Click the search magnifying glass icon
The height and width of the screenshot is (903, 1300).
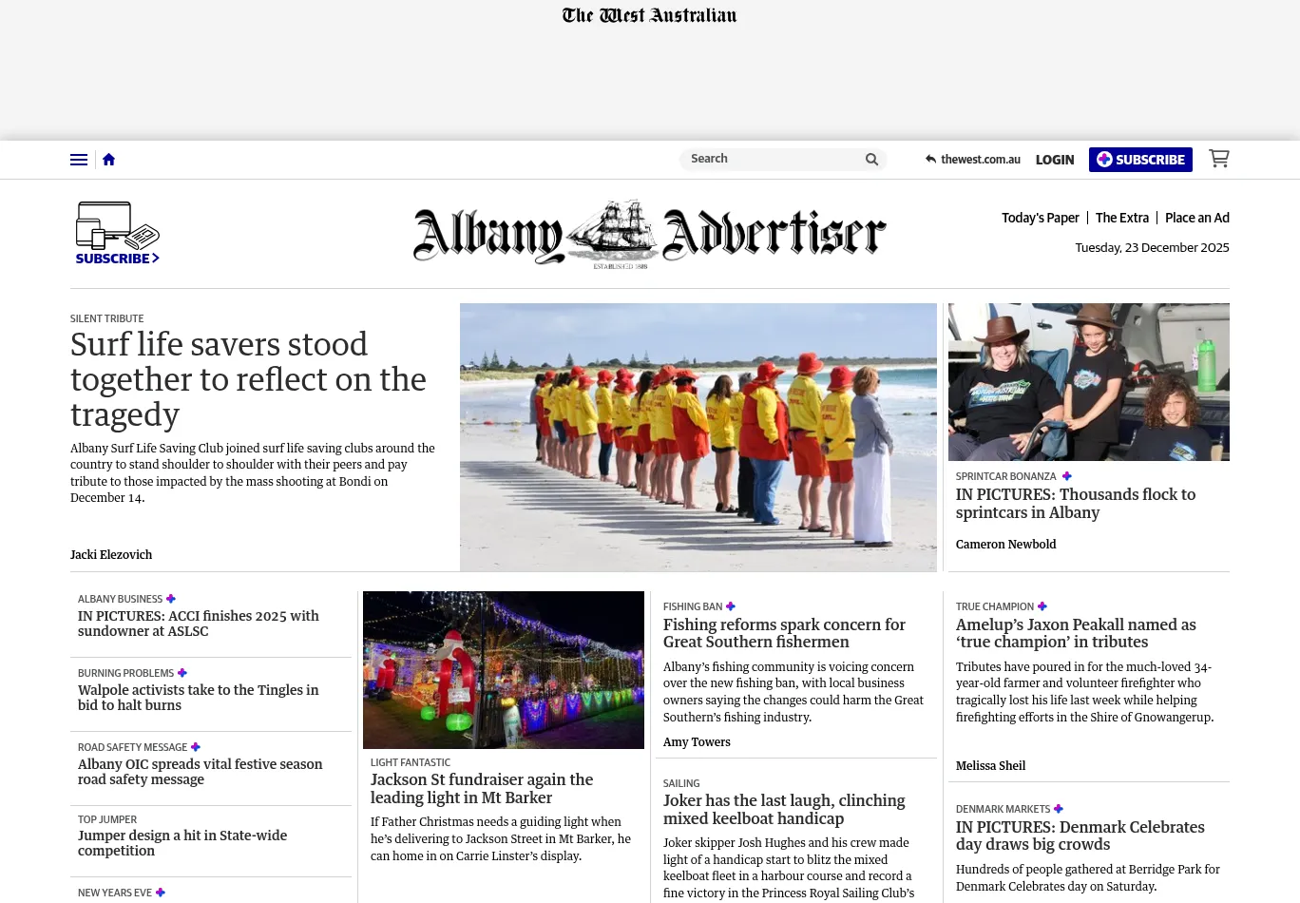click(x=871, y=160)
